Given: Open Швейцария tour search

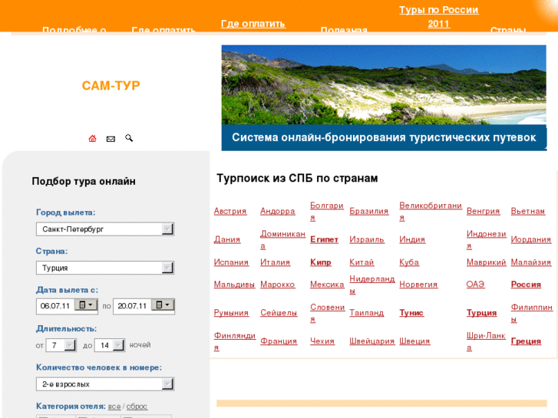Looking at the screenshot, I should (x=372, y=341).
